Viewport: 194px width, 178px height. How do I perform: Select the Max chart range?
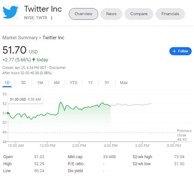coord(124,83)
